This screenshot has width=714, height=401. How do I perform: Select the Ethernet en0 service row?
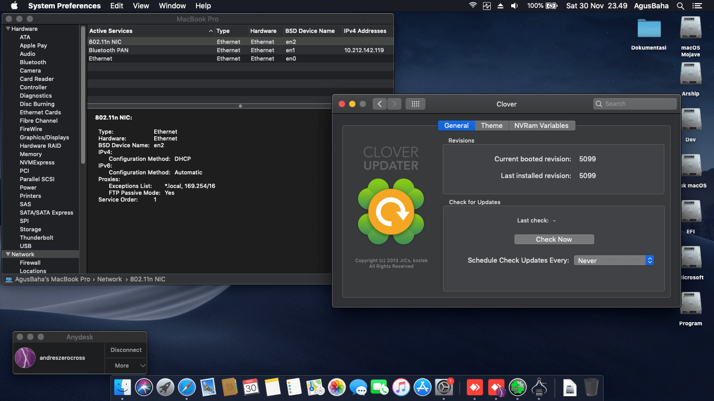pos(240,58)
